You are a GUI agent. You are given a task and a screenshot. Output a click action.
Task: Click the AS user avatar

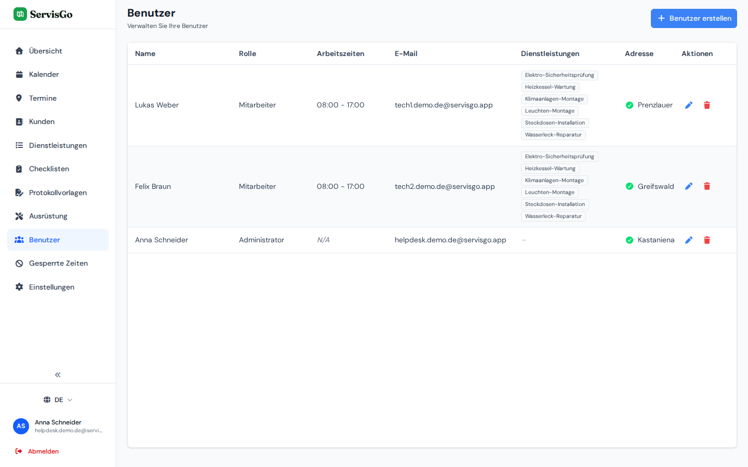pyautogui.click(x=21, y=426)
